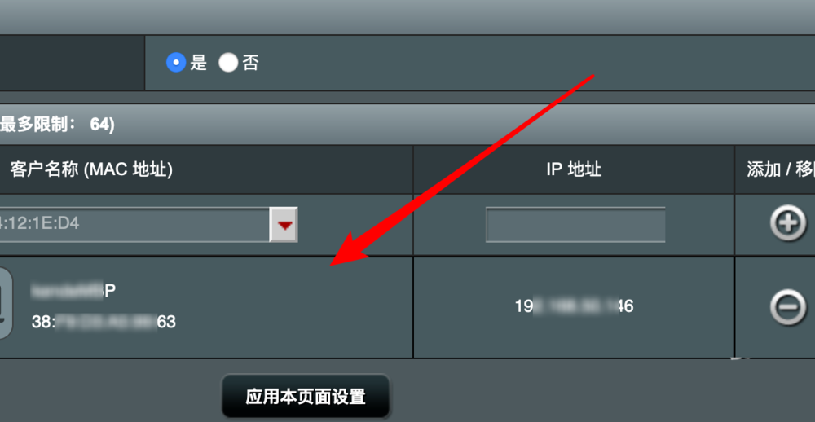The width and height of the screenshot is (815, 422).
Task: Select the 否 radio button
Action: pos(228,63)
